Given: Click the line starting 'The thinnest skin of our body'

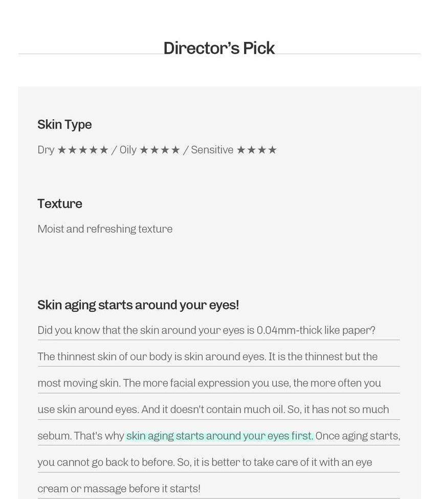Looking at the screenshot, I should pyautogui.click(x=207, y=357).
